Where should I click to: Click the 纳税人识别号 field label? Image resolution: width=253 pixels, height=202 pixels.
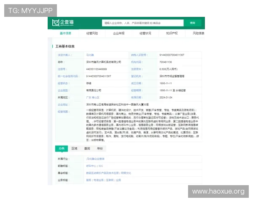(x=139, y=55)
